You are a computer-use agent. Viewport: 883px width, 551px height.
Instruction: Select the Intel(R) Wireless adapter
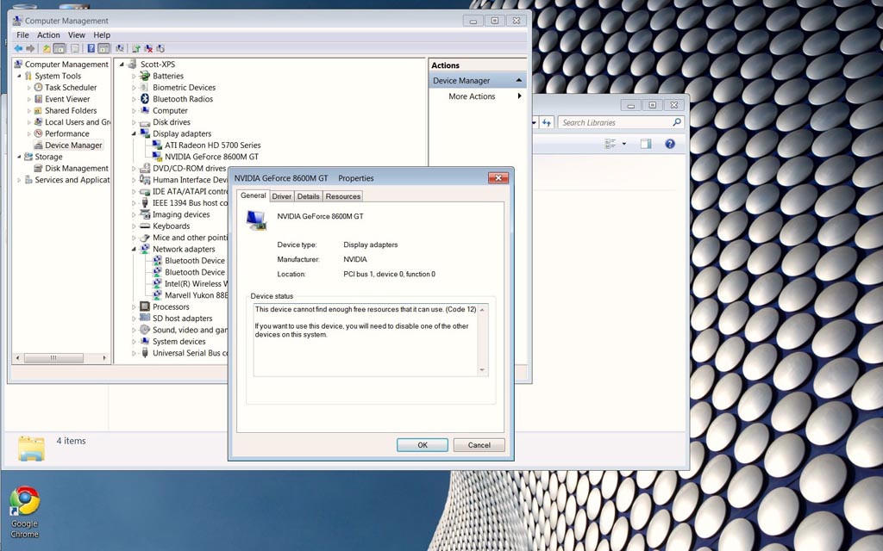pos(196,284)
